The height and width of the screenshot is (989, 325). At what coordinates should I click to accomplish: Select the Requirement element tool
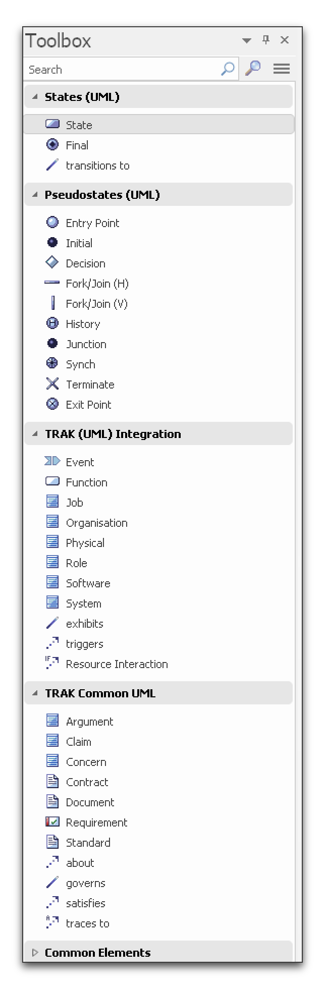(96, 822)
